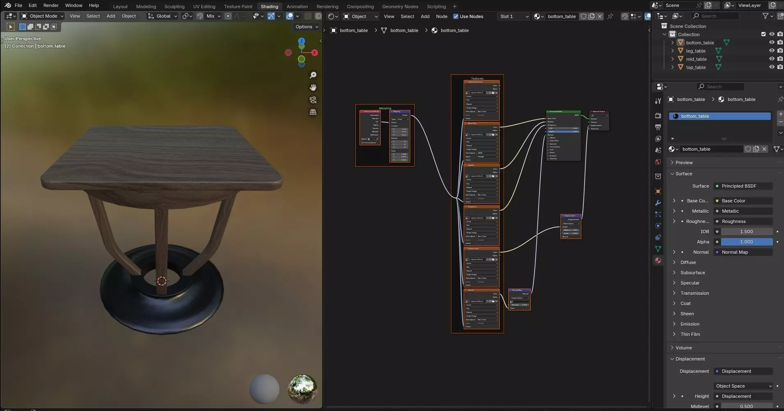This screenshot has height=411, width=784.
Task: Hide top_table in viewport via eye icon
Action: (772, 67)
